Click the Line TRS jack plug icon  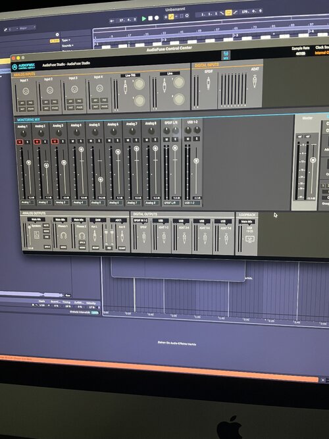[x=125, y=87]
